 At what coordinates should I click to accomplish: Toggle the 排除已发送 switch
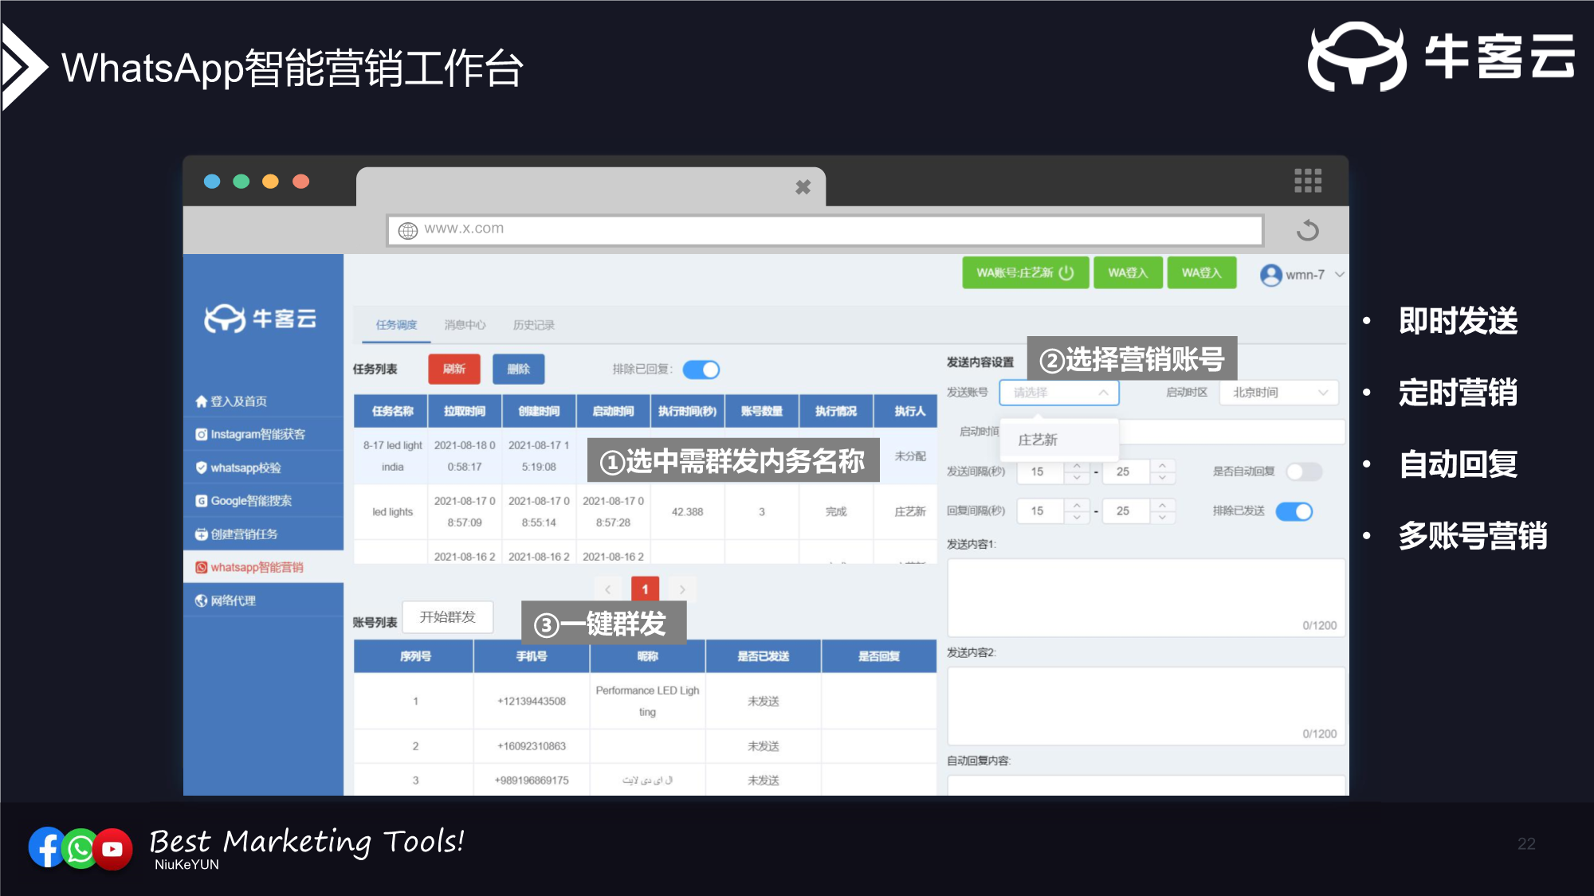coord(1294,511)
